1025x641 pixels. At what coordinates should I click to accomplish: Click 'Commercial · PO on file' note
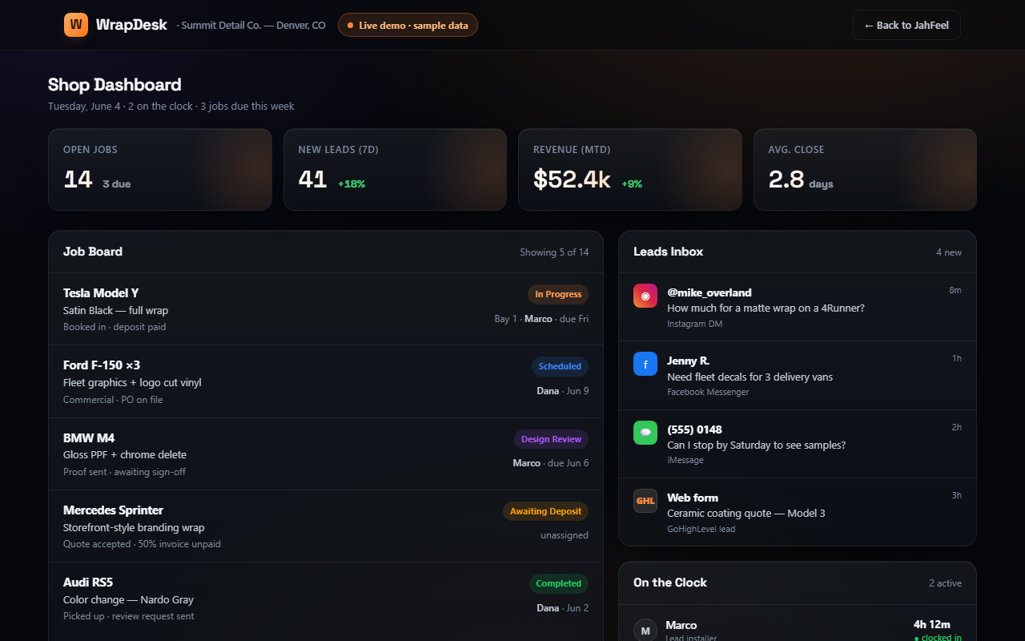[x=113, y=400]
